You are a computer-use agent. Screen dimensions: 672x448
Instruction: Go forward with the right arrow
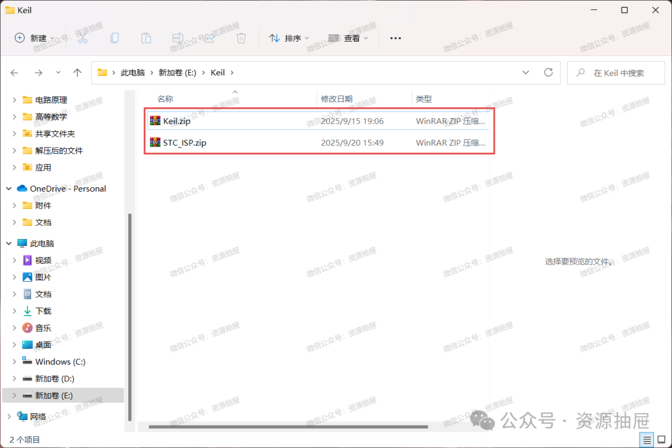(38, 73)
